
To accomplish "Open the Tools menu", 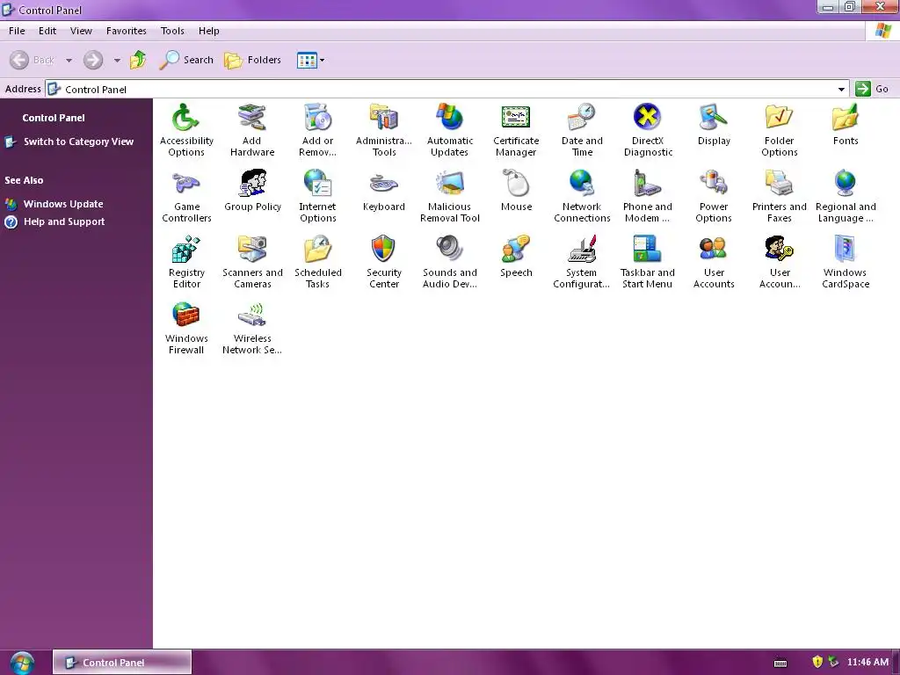I will pos(172,31).
